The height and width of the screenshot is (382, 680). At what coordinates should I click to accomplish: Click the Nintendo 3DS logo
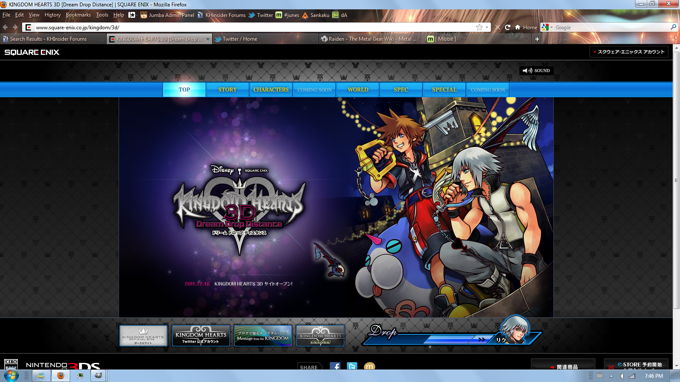pyautogui.click(x=63, y=365)
